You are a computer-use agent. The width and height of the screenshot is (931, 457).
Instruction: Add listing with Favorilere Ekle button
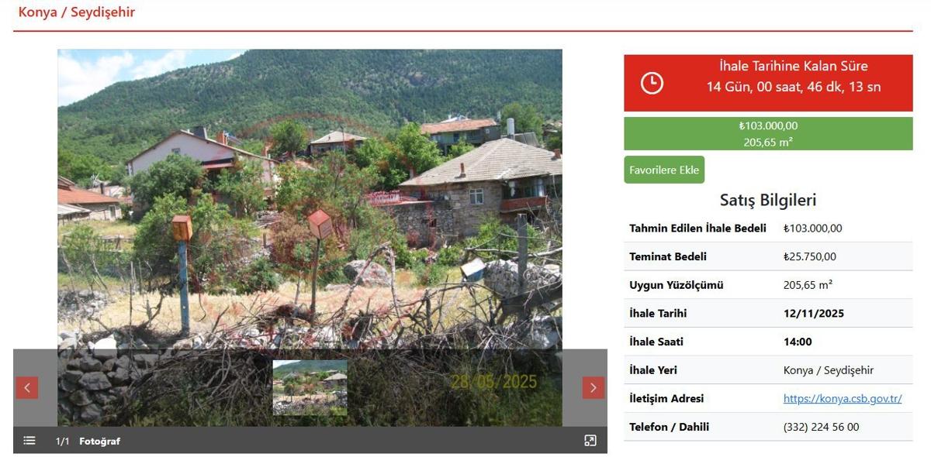(x=664, y=170)
